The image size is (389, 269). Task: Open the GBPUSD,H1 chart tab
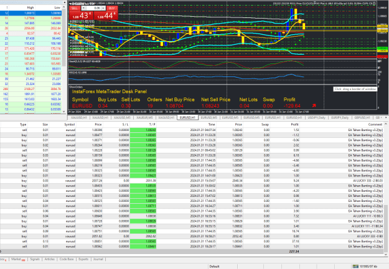click(362, 117)
